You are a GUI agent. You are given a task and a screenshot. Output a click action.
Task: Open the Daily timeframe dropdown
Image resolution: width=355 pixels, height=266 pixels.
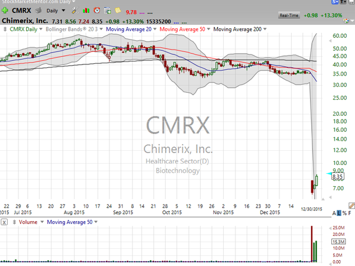click(x=63, y=11)
